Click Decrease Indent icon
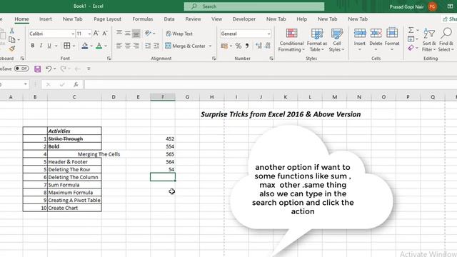Image resolution: width=457 pixels, height=257 pixels. (x=148, y=46)
